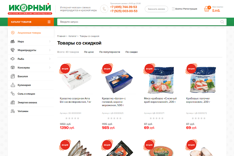Click the Витамин category icon
This screenshot has width=234, height=156.
(x=13, y=111)
